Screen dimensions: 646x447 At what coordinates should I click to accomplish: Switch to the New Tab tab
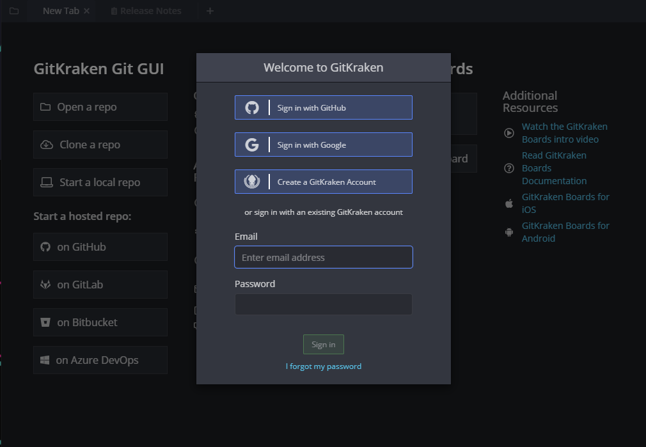coord(61,11)
